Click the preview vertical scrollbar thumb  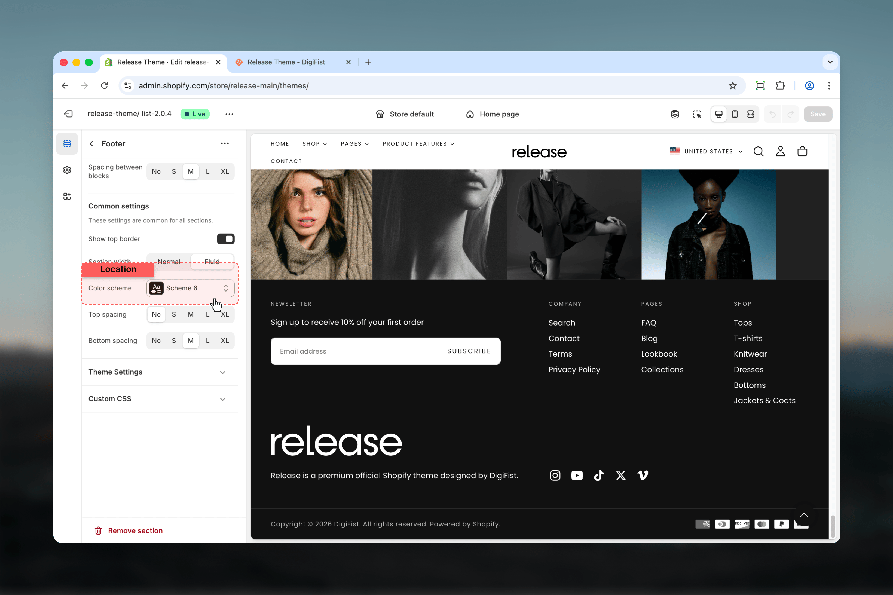click(x=833, y=526)
